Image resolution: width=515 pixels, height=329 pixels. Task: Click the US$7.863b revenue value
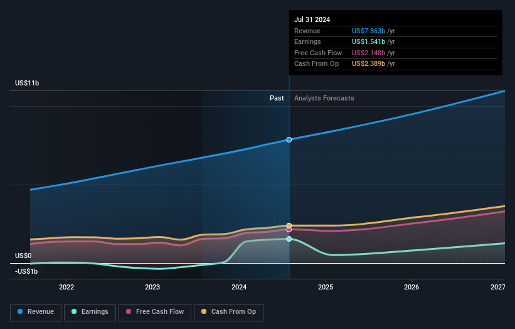368,31
